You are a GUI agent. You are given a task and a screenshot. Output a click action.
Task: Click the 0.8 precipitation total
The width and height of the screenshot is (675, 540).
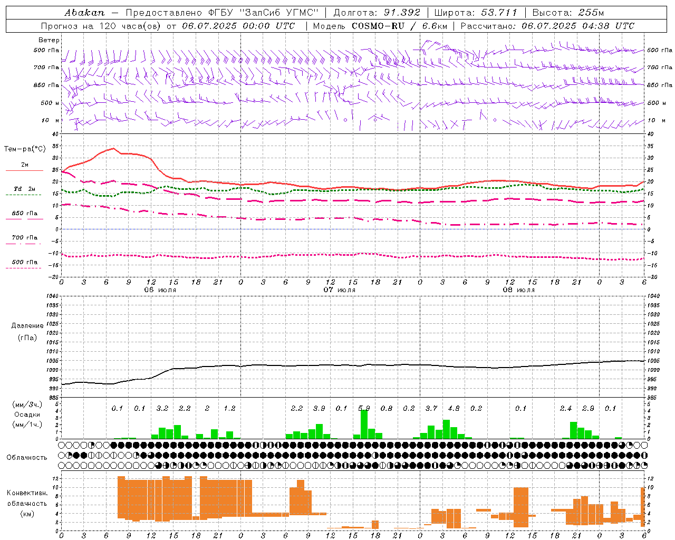click(387, 408)
